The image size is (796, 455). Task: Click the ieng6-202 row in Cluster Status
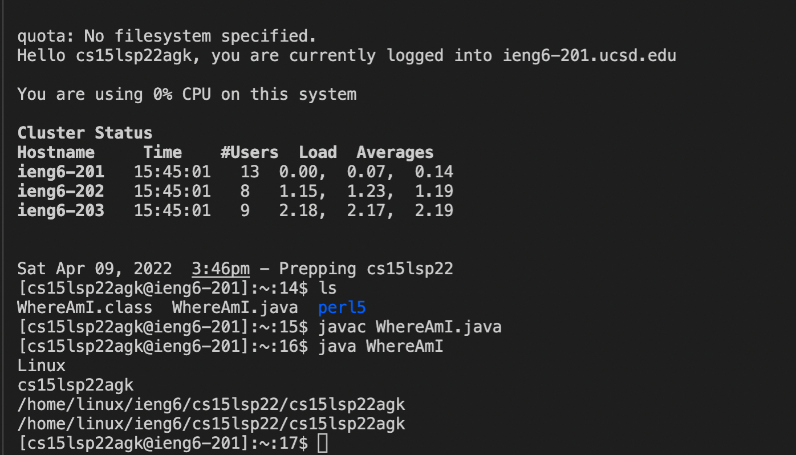point(235,191)
